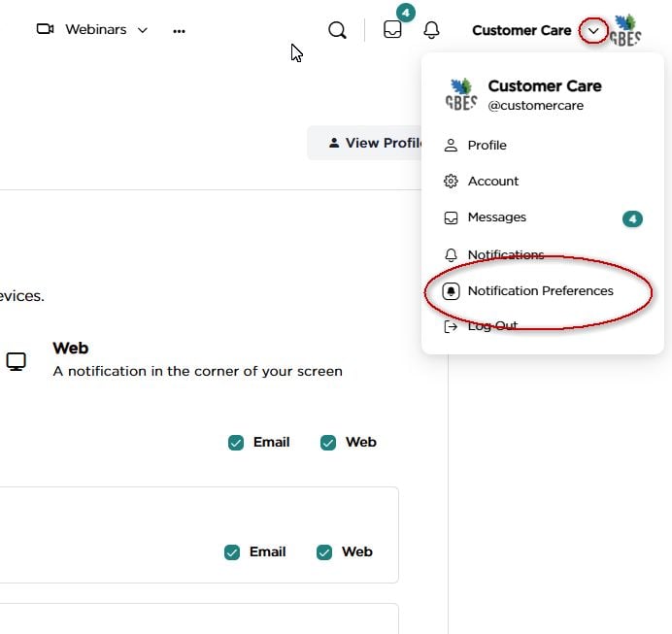Click the Messages inbox icon in menu
Viewport: 672px width, 634px height.
tap(451, 217)
